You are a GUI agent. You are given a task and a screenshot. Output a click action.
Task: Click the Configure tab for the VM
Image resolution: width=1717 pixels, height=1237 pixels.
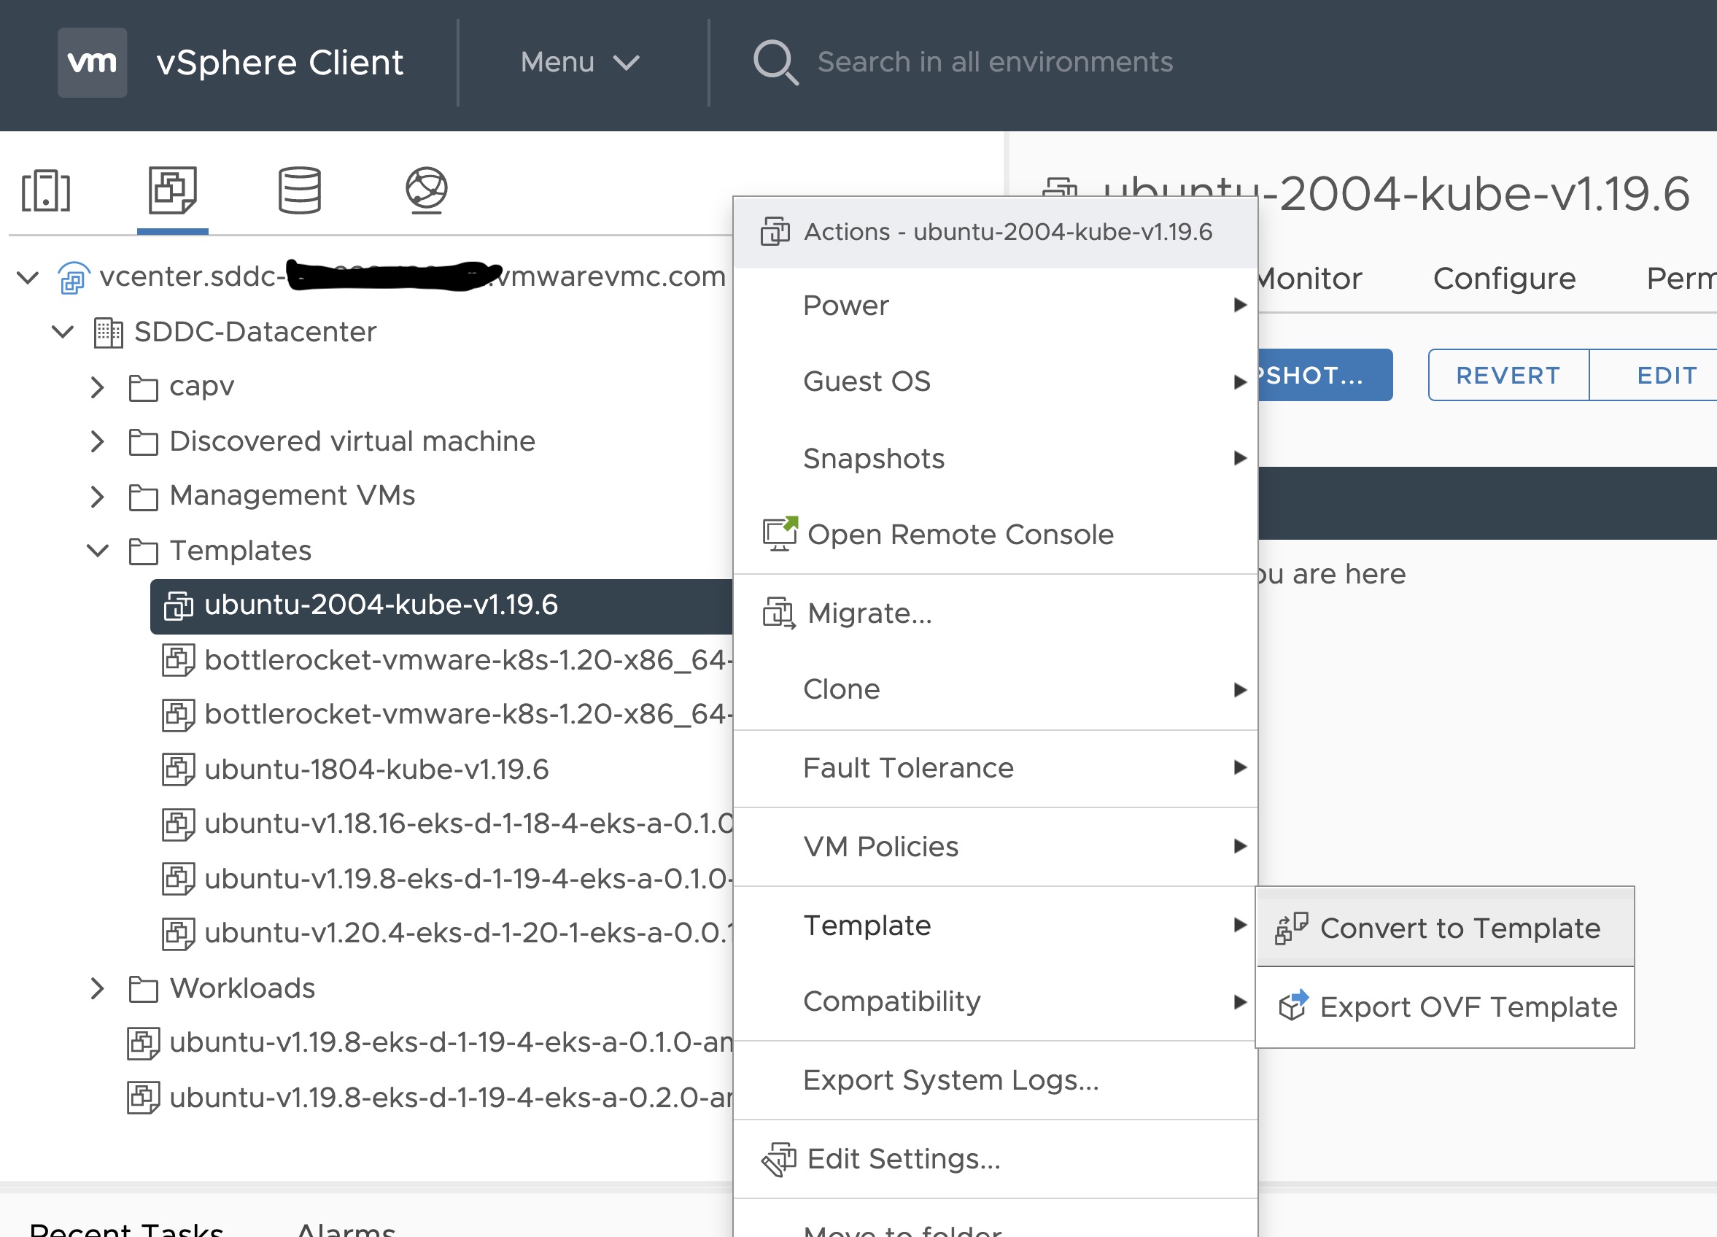pos(1503,277)
